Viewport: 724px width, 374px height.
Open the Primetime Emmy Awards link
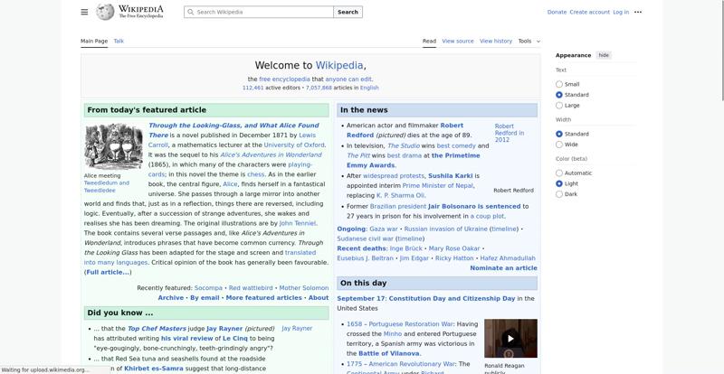click(x=414, y=161)
